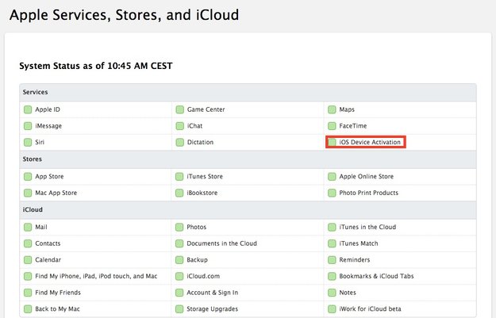Click the Mail label under iCloud
This screenshot has height=318, width=496.
(x=41, y=227)
